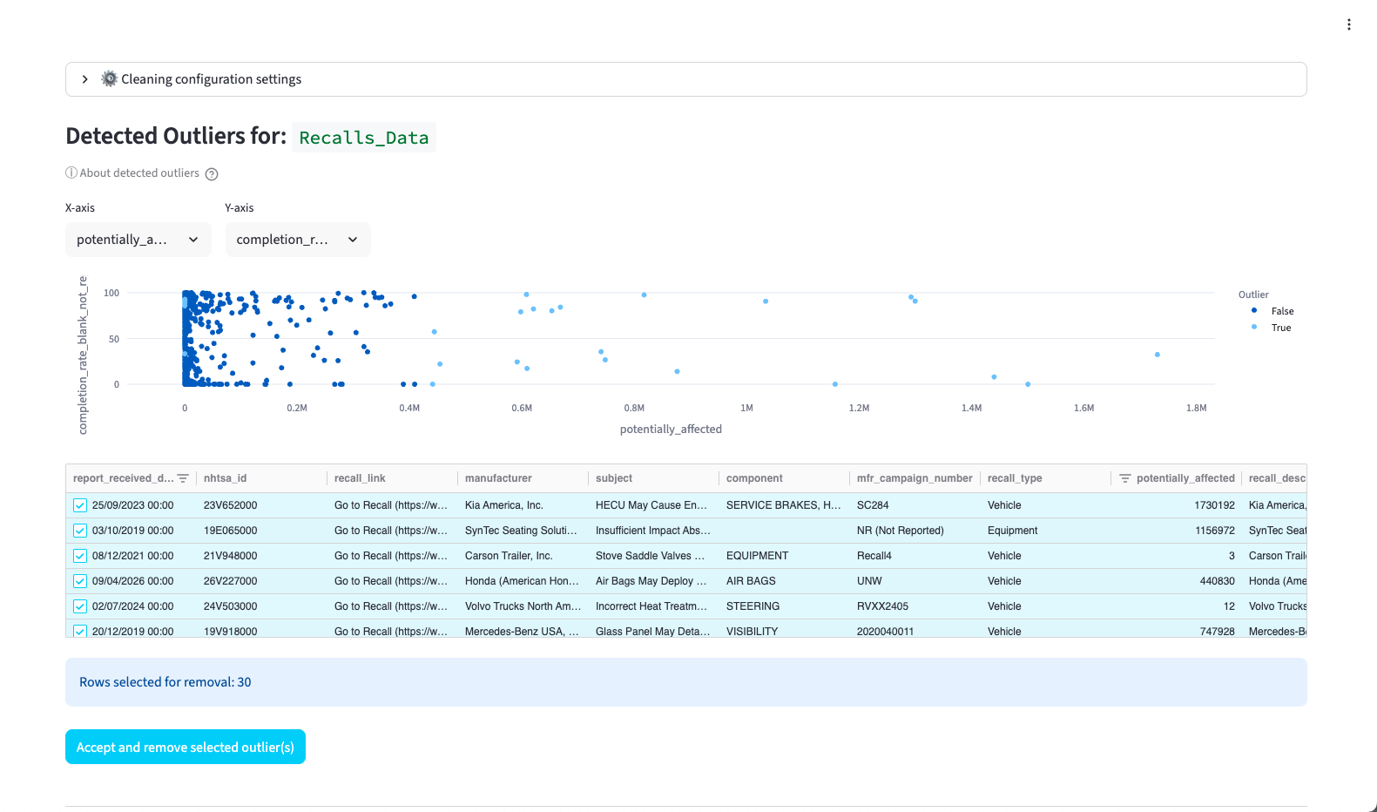Click the help icon beside About detected outliers
The image size is (1377, 812).
tap(212, 174)
